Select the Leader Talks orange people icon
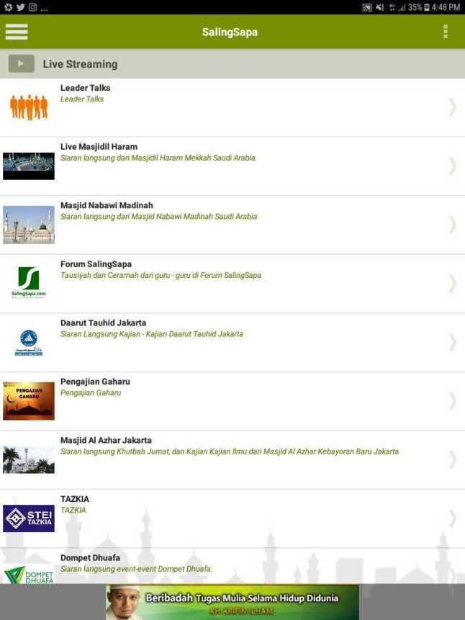465x620 pixels. (x=29, y=107)
